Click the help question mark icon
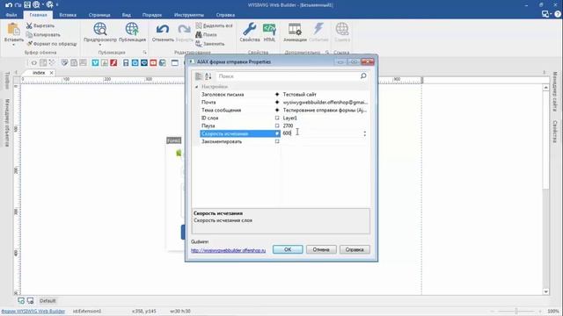The image size is (563, 316). [558, 14]
